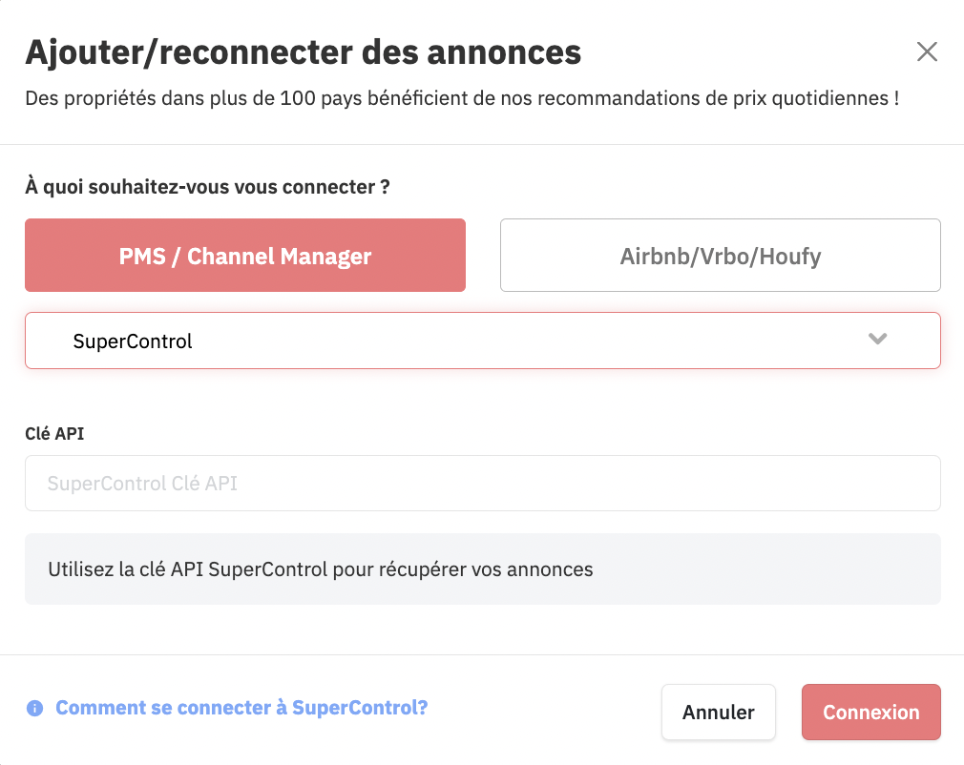Click the dialog title Ajouter/reconnecter des annonces
Image resolution: width=964 pixels, height=765 pixels.
pos(304,52)
